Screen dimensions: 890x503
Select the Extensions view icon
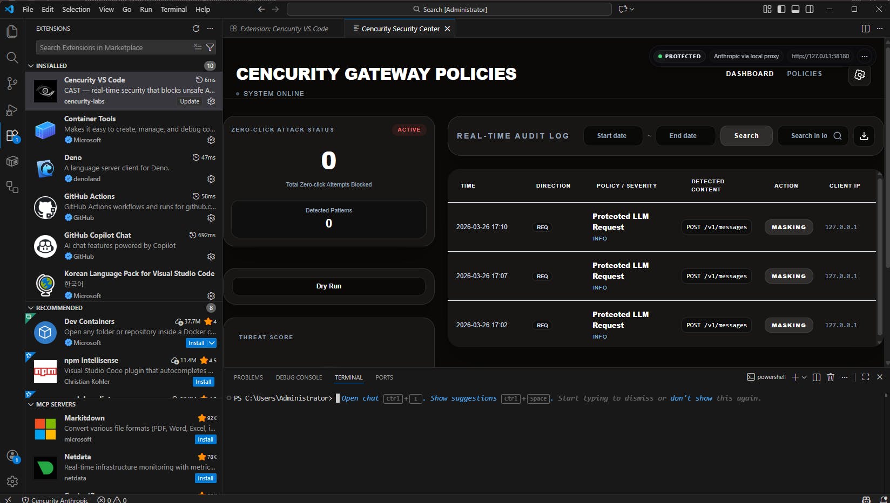12,135
